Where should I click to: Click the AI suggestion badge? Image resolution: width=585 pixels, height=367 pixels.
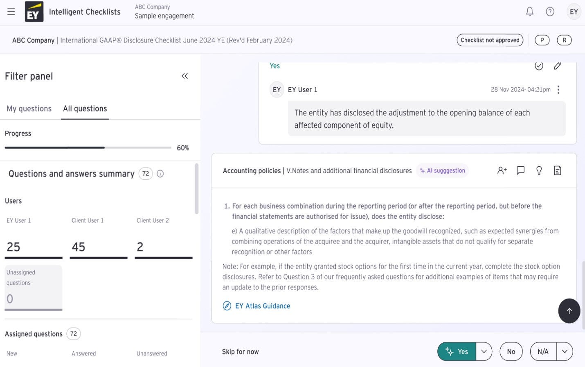coord(442,170)
